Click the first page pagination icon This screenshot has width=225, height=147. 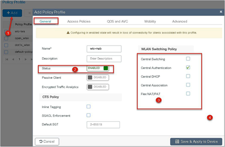point(7,59)
